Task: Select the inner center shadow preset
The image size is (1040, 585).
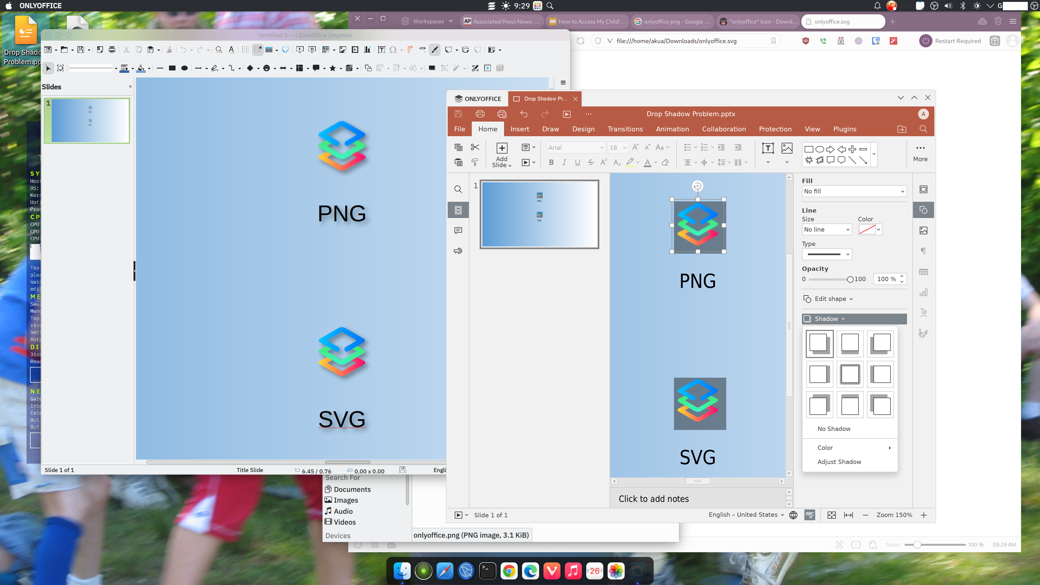Action: [x=850, y=374]
